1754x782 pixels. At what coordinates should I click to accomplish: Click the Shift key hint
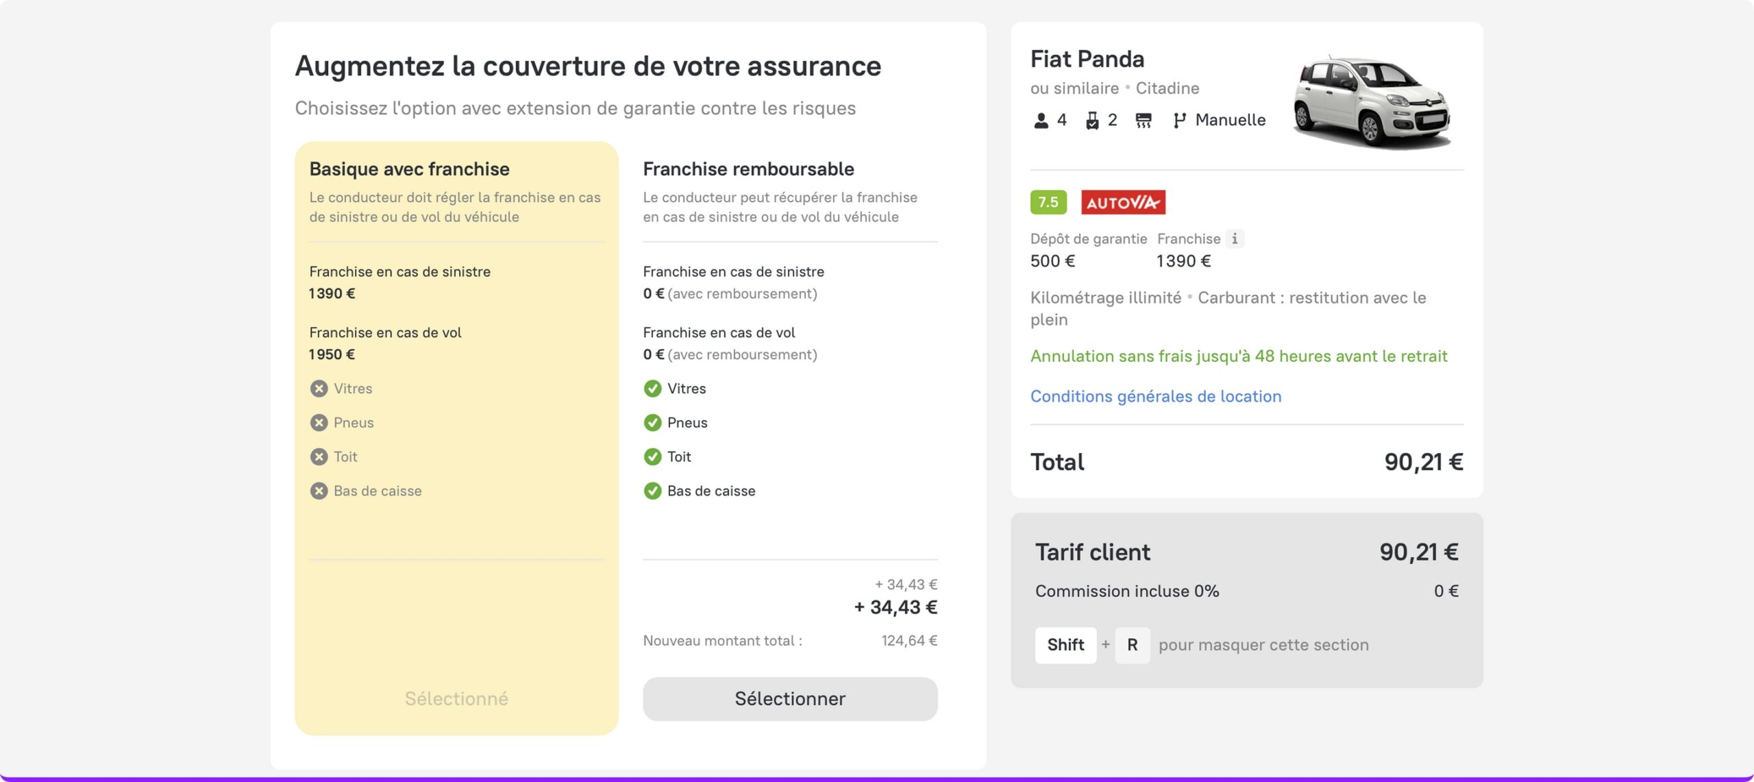click(1065, 645)
